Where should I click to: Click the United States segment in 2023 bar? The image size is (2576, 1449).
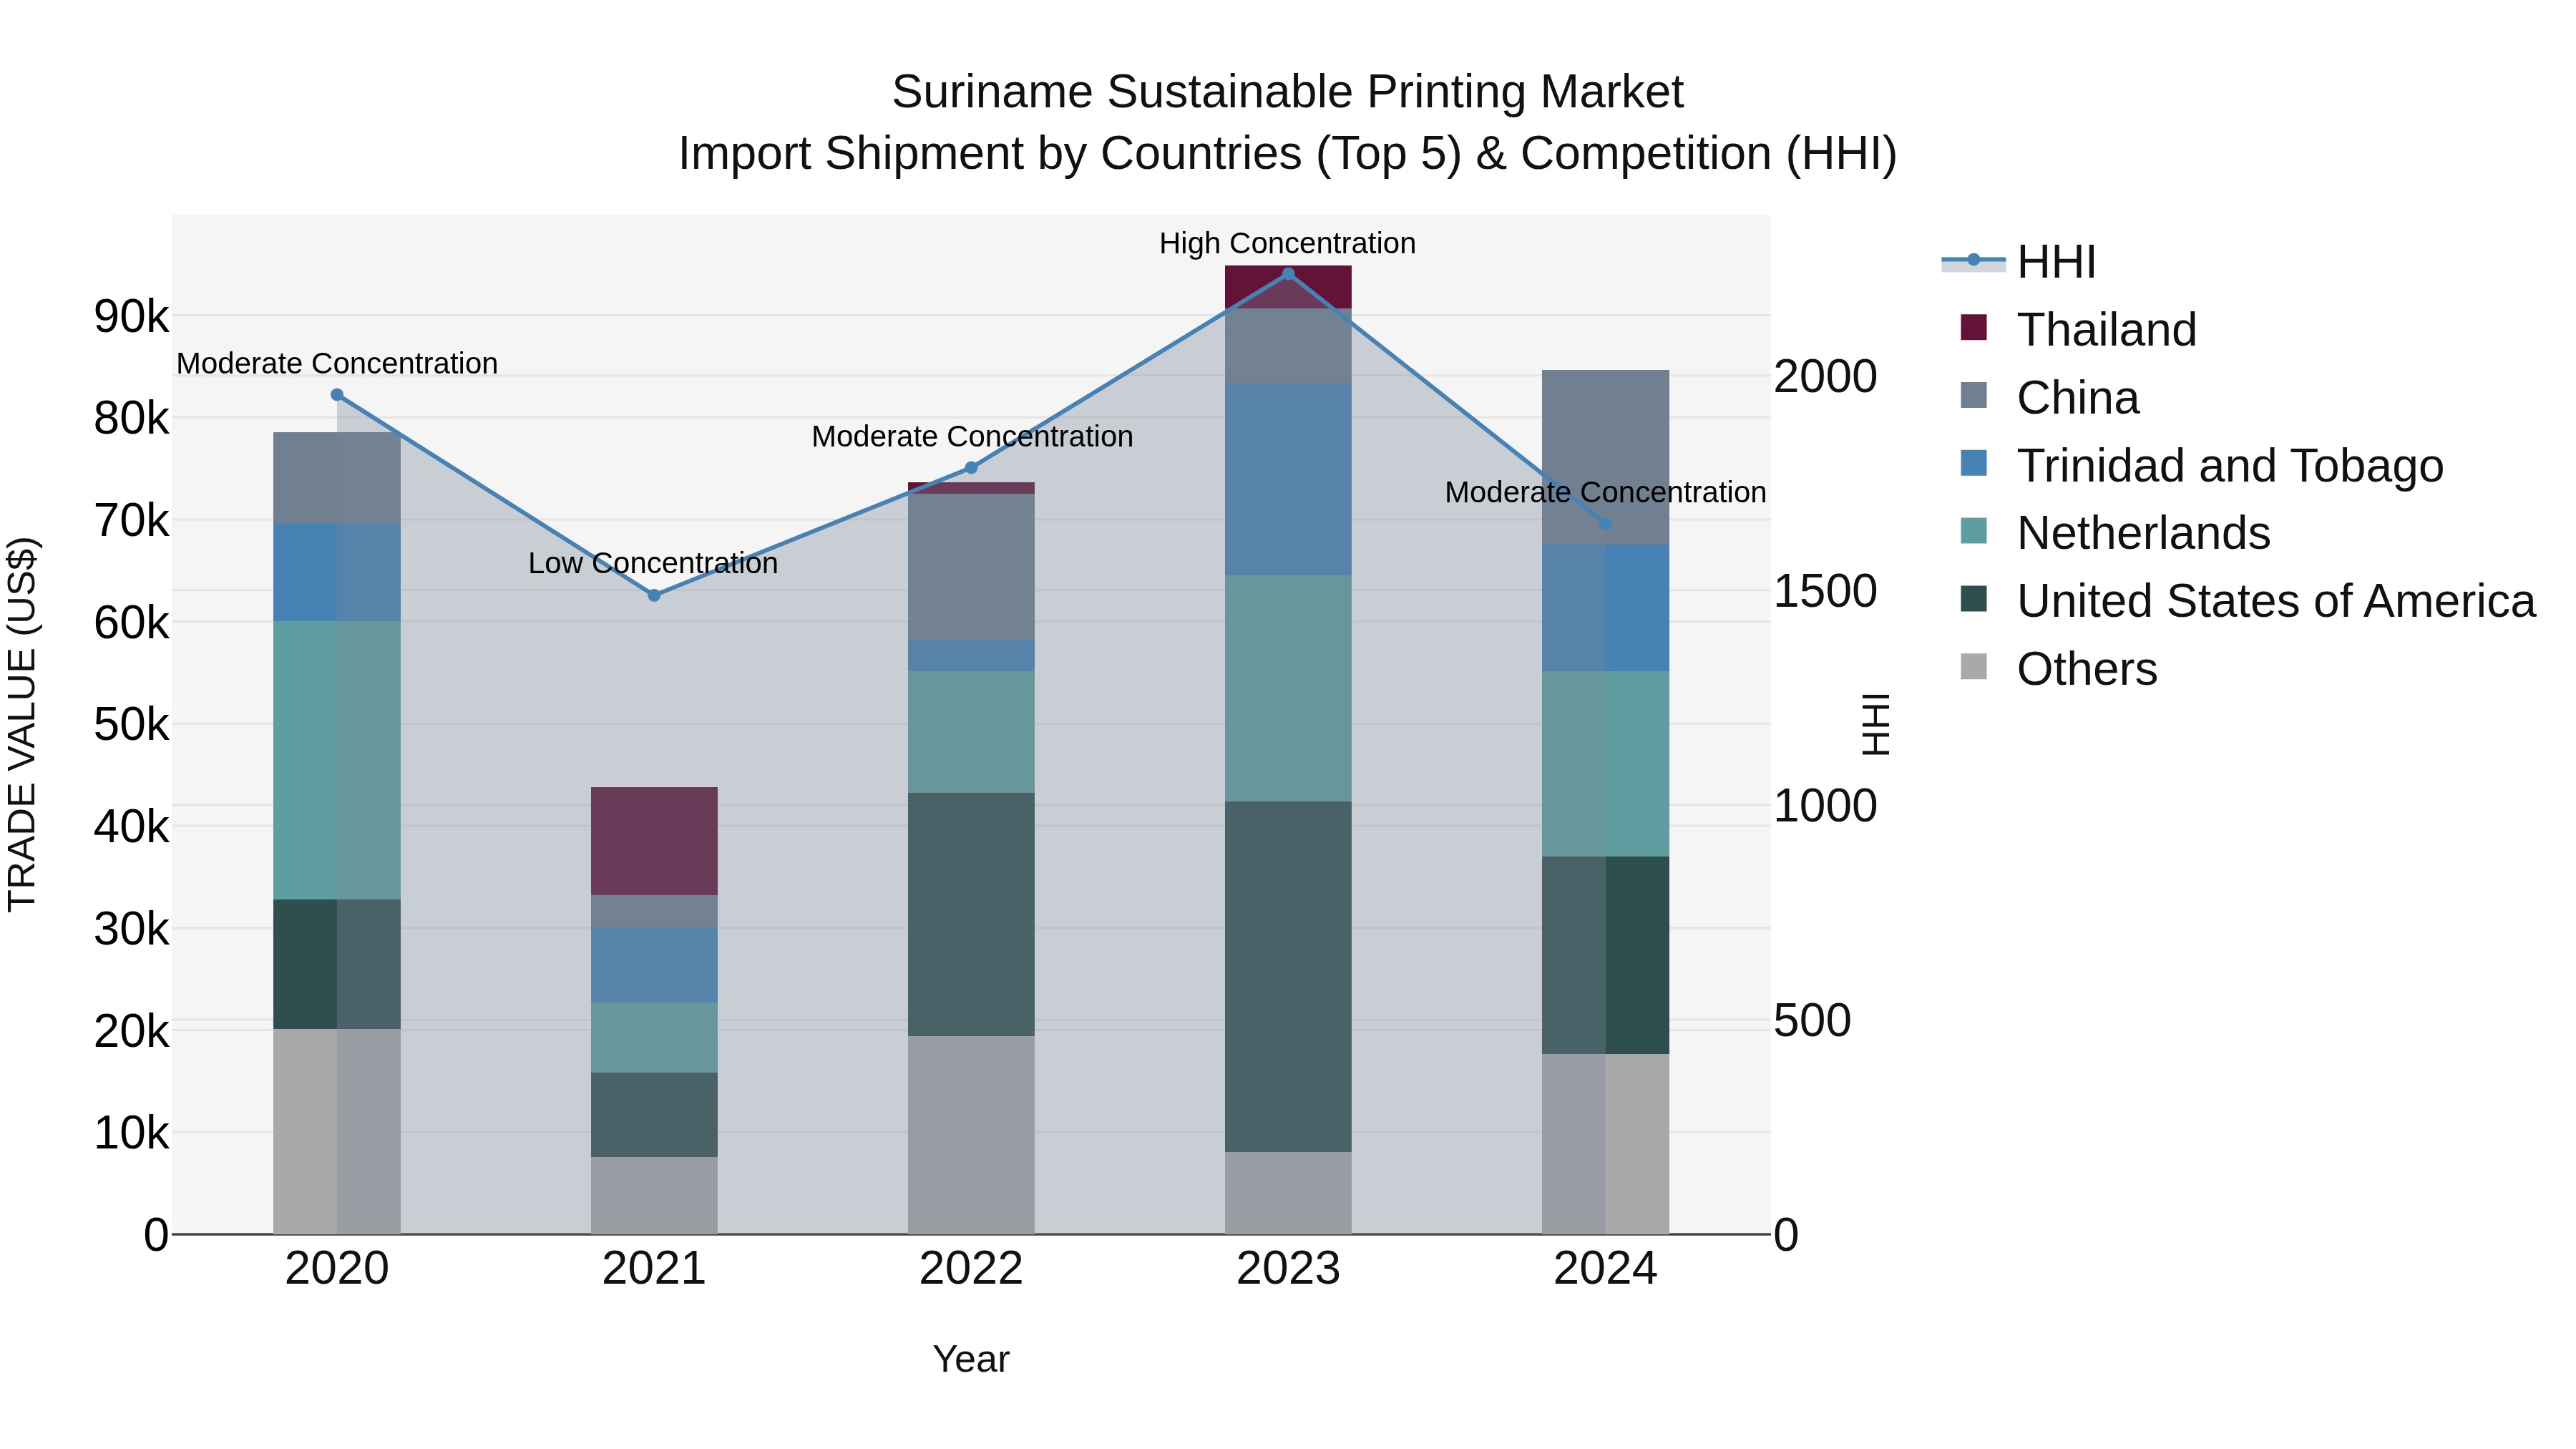click(x=1288, y=976)
